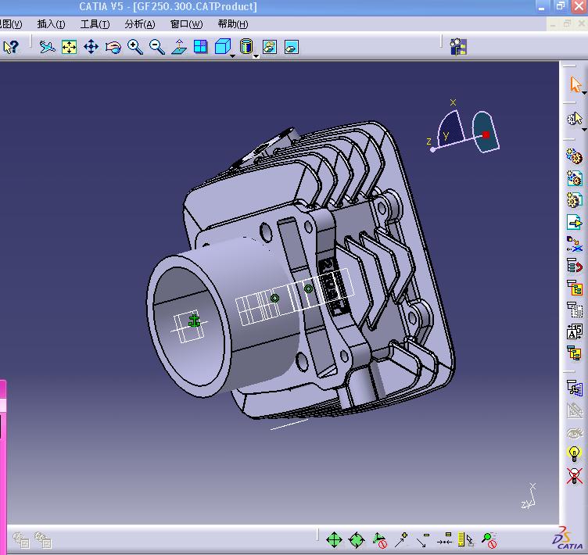The height and width of the screenshot is (555, 588).
Task: Click the yellow ruler with cursor icon
Action: [x=466, y=540]
